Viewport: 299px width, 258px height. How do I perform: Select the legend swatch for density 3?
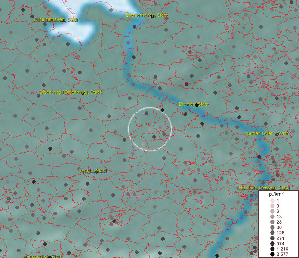click(272, 206)
